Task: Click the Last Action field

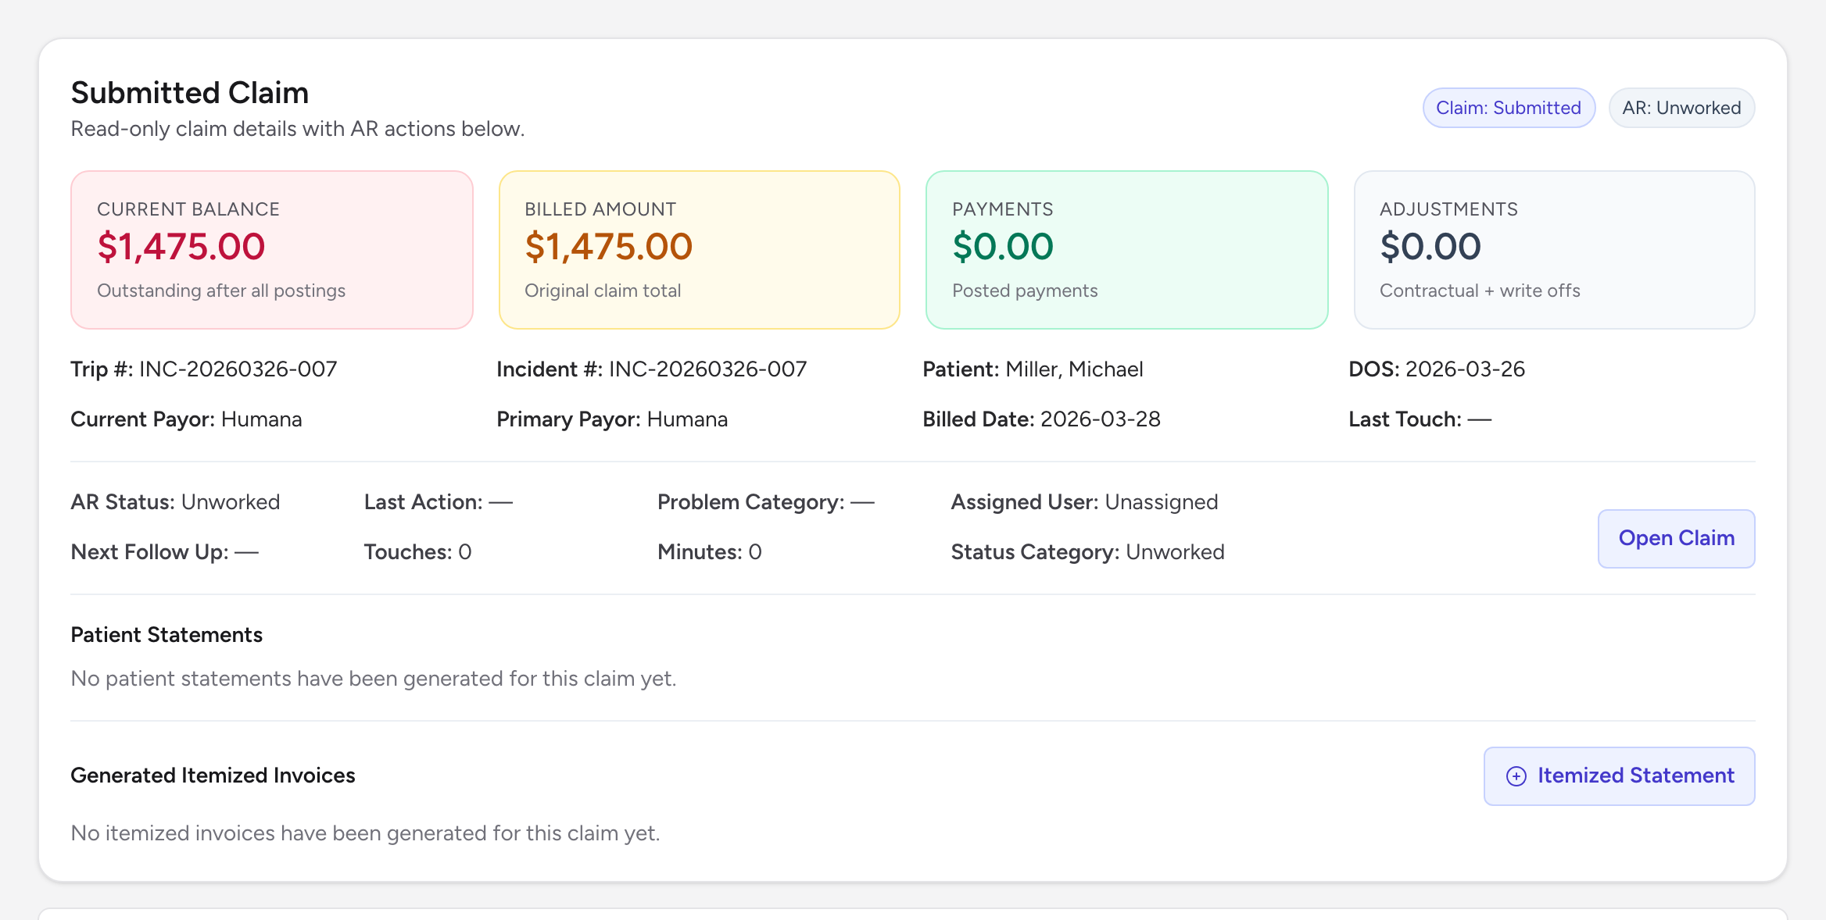Action: 438,502
